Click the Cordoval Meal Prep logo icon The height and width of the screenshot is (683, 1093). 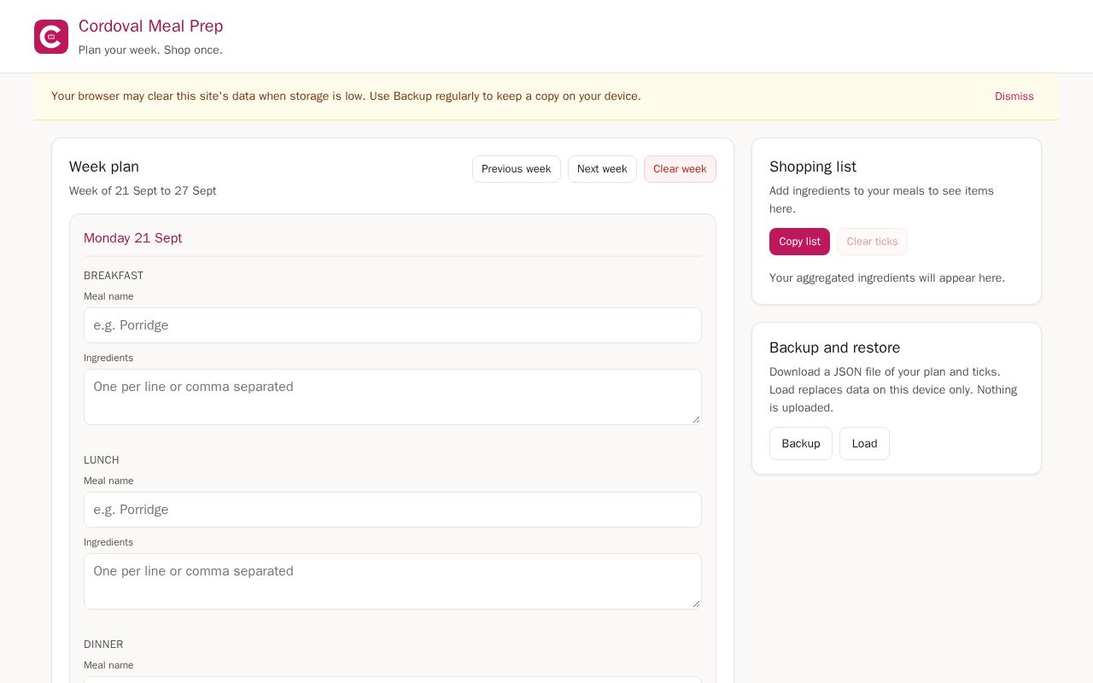pos(51,37)
